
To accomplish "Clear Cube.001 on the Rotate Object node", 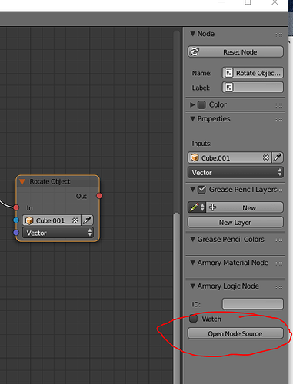I will point(75,220).
